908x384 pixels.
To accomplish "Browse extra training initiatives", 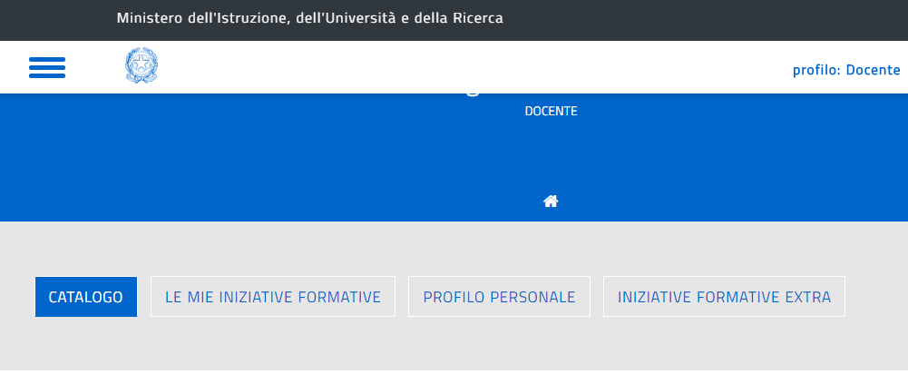I will pos(724,297).
